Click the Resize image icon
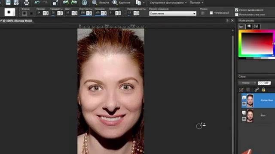 (55, 3)
